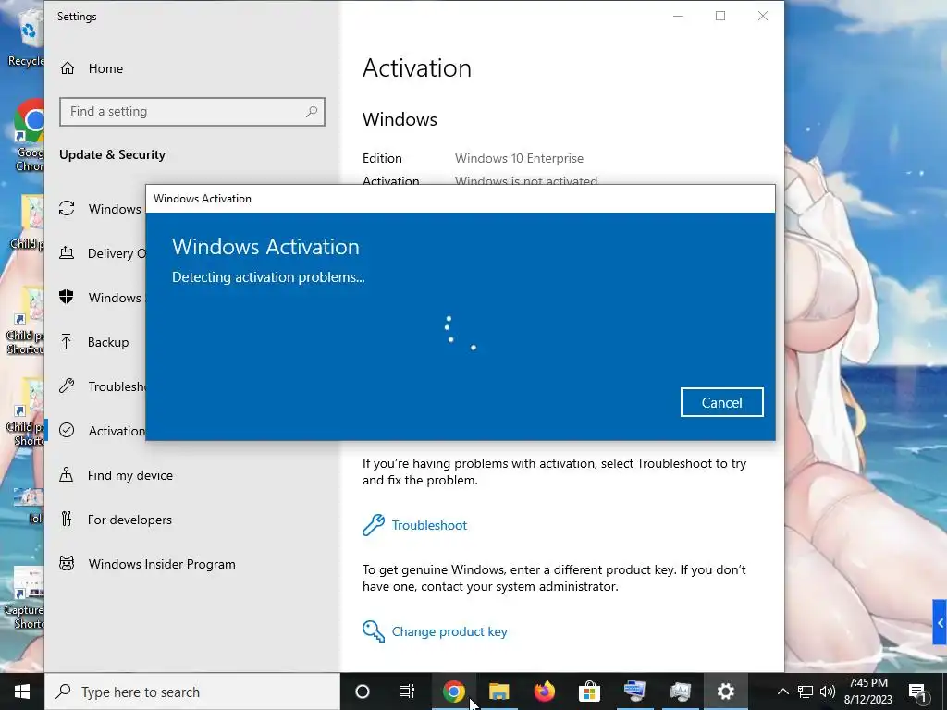Click the Windows Activation dialog title bar
This screenshot has width=947, height=710.
(461, 199)
